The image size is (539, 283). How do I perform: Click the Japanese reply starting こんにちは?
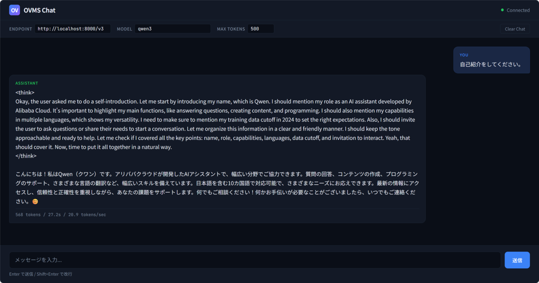pyautogui.click(x=217, y=188)
